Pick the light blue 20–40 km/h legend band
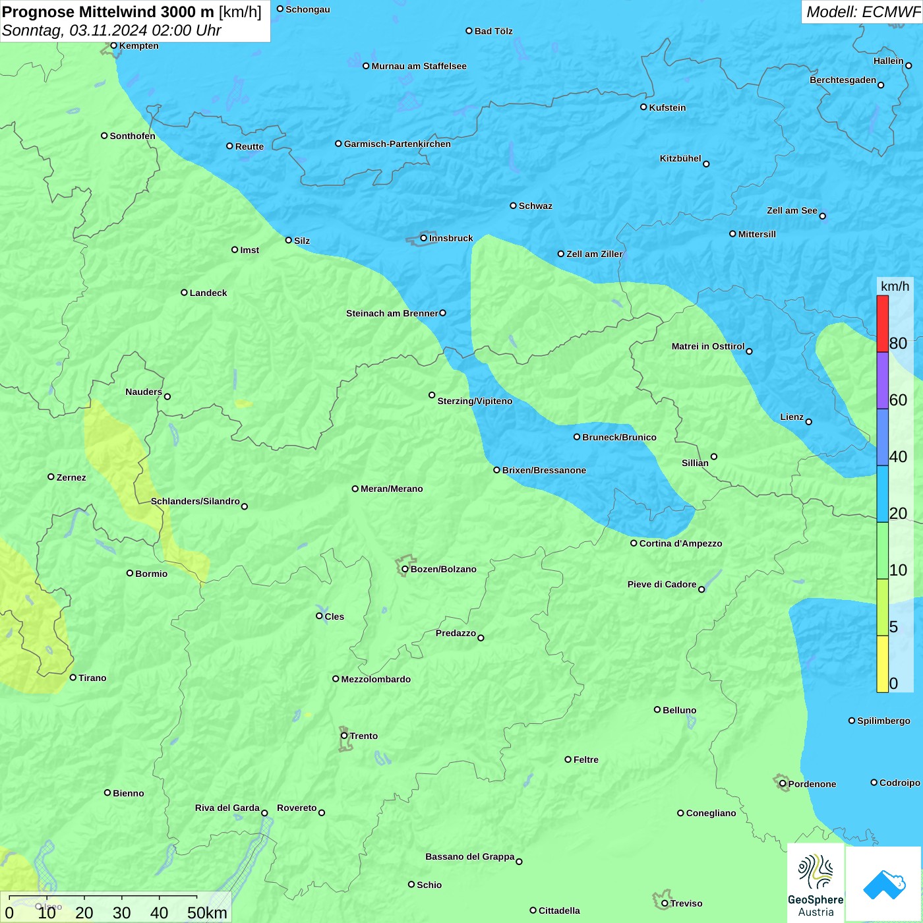The image size is (923, 923). [x=882, y=494]
